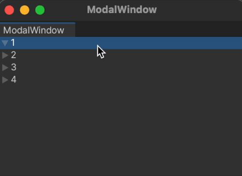Expand tree item 2 via its triangle
Viewport: 242px width, 176px height.
[x=5, y=55]
